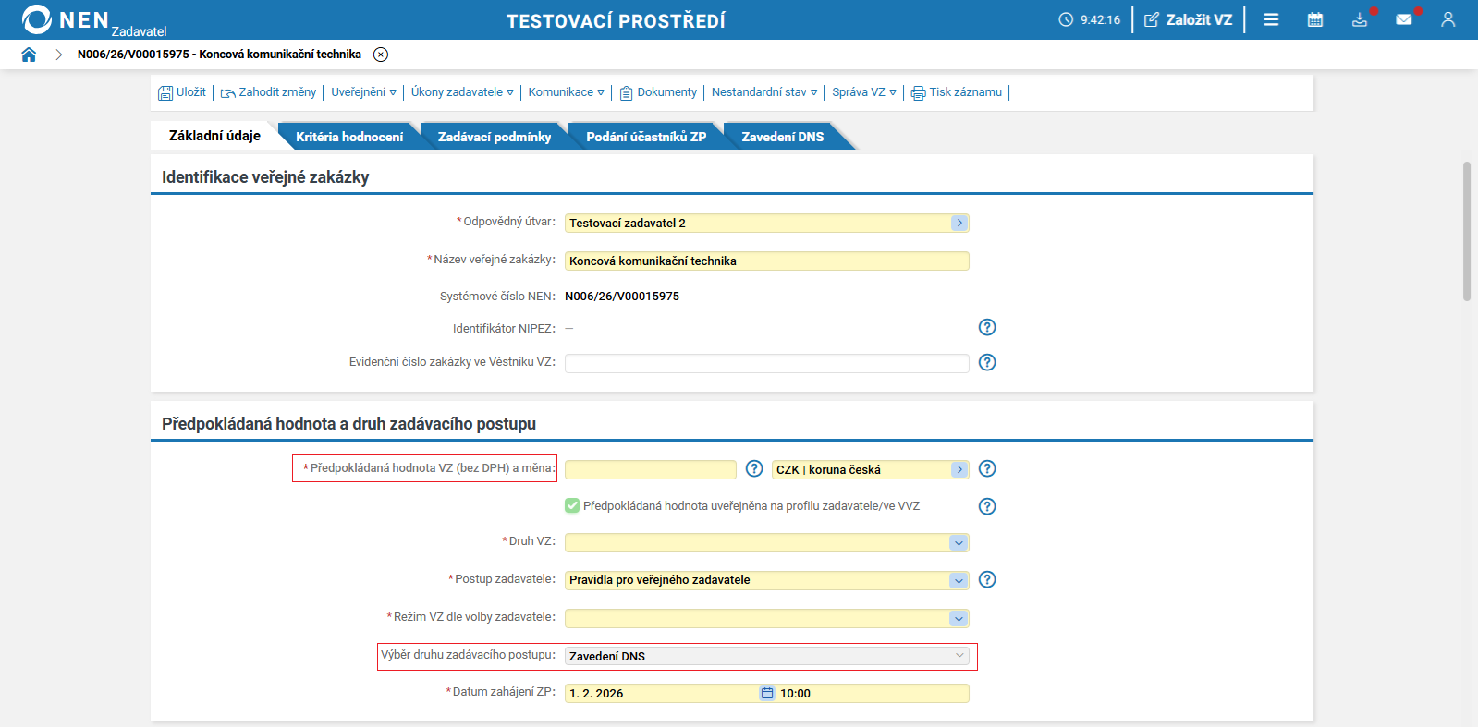1478x727 pixels.
Task: Click the Evidenční číslo zakázky input field
Action: pyautogui.click(x=766, y=363)
